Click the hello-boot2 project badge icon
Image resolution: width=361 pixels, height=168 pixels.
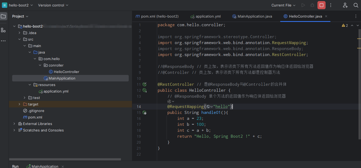pos(5,5)
